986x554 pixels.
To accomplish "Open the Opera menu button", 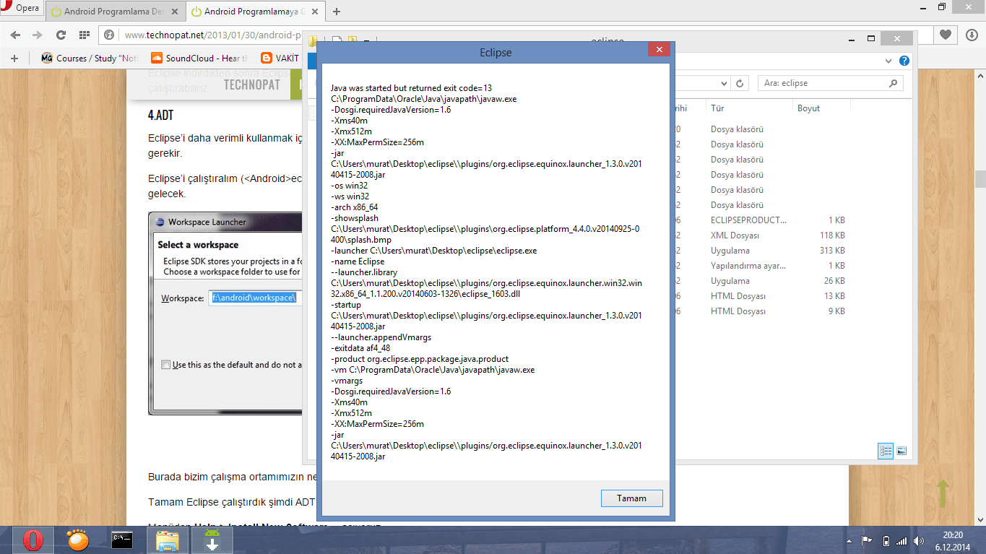I will [21, 9].
